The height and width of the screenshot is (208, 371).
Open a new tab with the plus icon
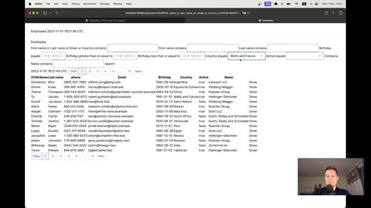pos(333,13)
